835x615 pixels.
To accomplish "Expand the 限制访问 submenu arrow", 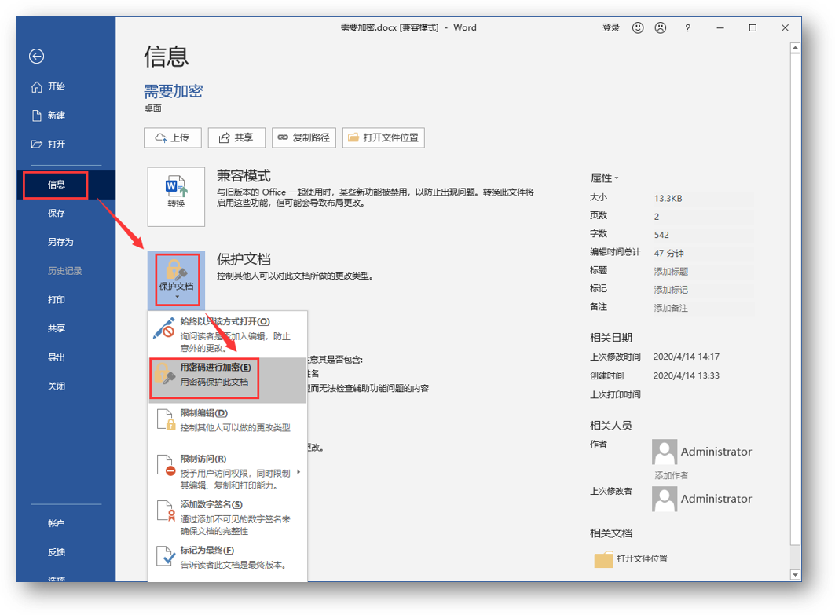I will (x=297, y=473).
